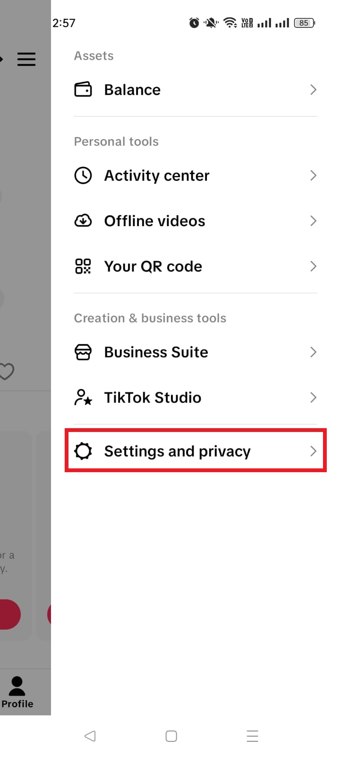Open the hamburger menu icon
This screenshot has width=340, height=757.
pos(26,59)
